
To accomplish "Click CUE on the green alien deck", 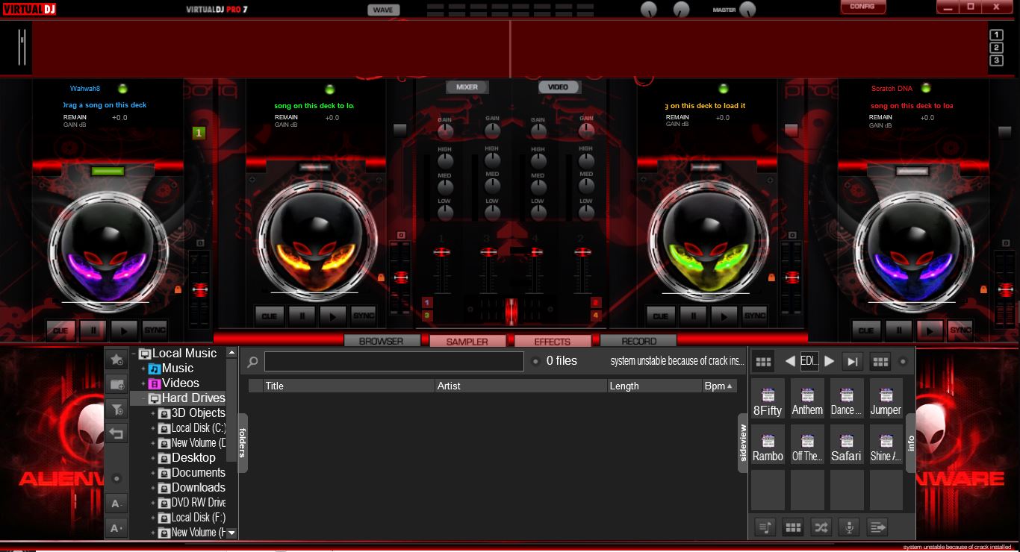I will (x=661, y=316).
